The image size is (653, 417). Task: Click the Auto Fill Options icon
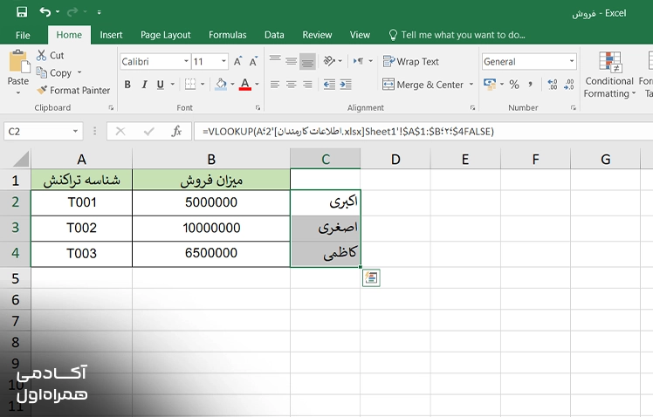click(x=371, y=277)
